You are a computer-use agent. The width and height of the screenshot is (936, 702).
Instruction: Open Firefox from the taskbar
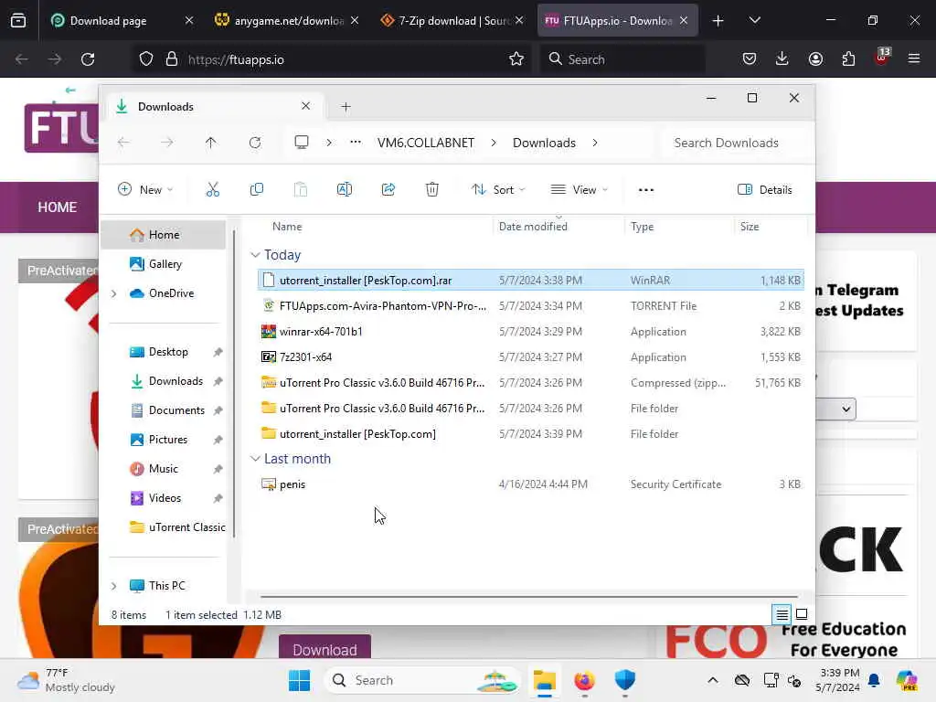point(584,680)
